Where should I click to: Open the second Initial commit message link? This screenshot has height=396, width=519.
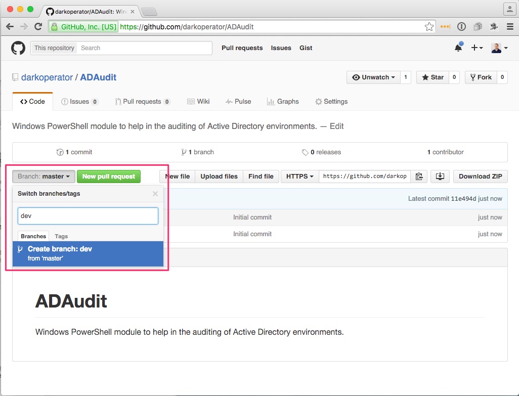[x=252, y=234]
